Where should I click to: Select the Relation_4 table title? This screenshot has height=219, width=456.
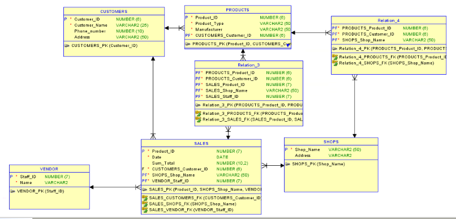[389, 20]
